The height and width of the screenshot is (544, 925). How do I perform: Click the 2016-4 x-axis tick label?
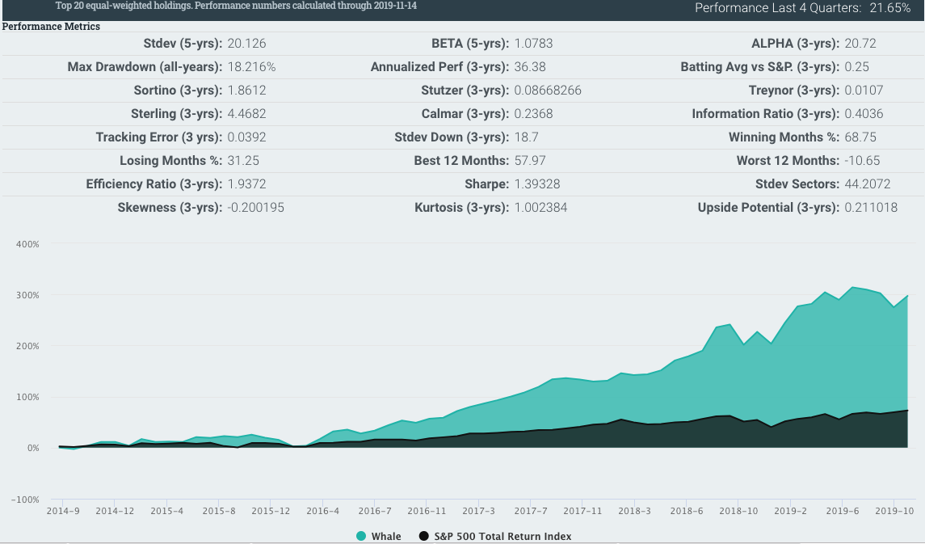(322, 511)
